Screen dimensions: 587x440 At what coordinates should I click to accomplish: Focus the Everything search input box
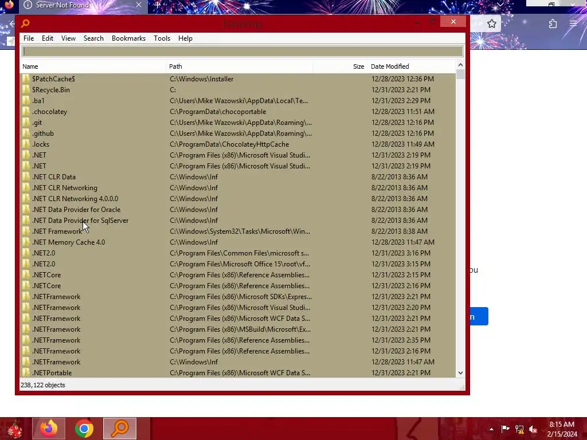(242, 51)
